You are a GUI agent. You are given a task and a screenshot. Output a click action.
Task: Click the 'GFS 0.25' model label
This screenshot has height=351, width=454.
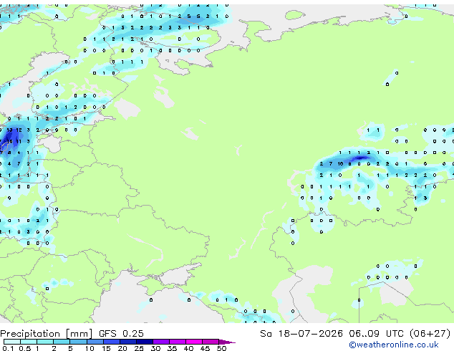tap(121, 334)
